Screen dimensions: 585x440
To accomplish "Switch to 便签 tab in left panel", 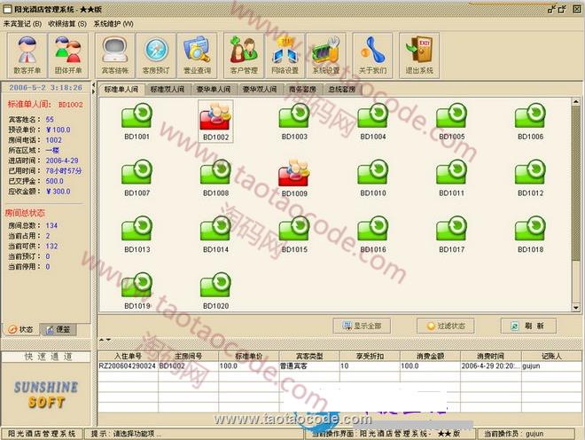I will tap(61, 329).
